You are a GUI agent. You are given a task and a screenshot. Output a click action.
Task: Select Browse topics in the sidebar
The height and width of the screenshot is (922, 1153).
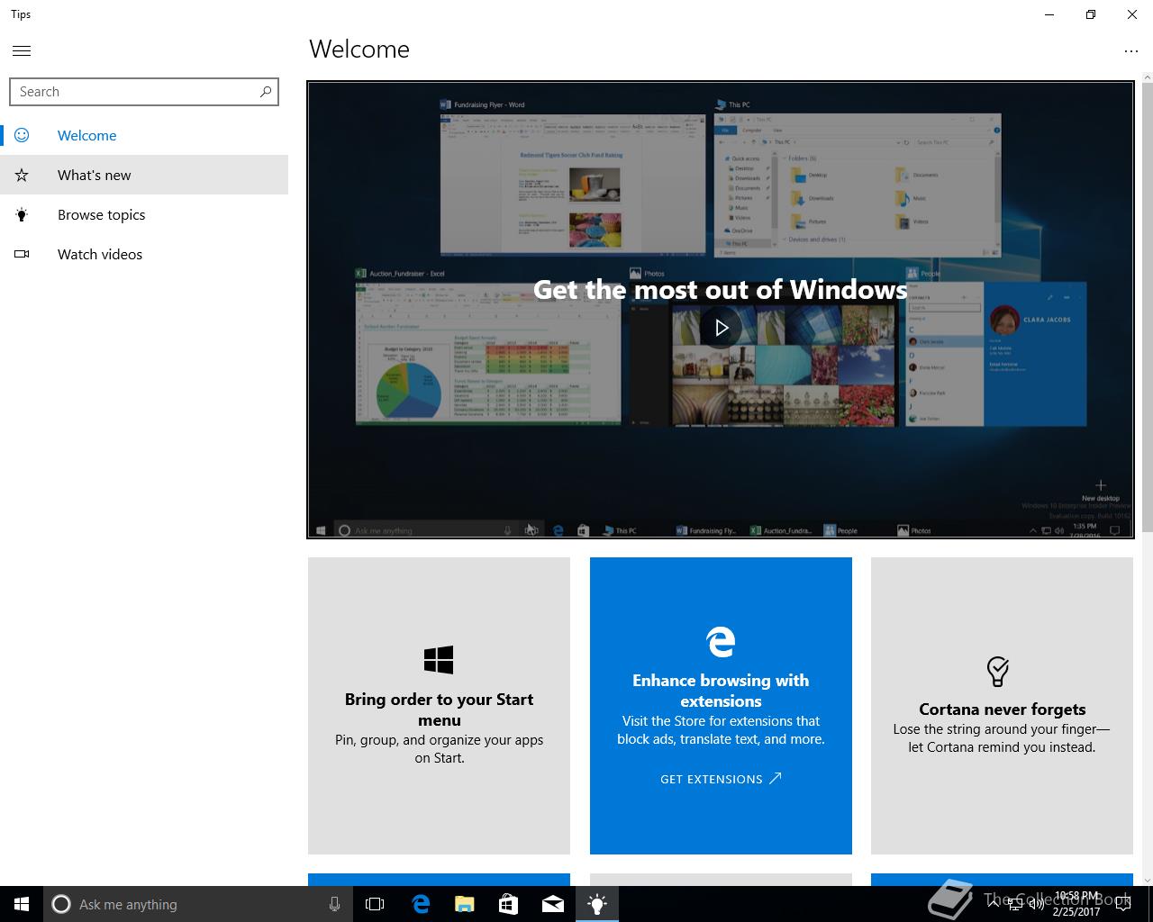click(144, 214)
